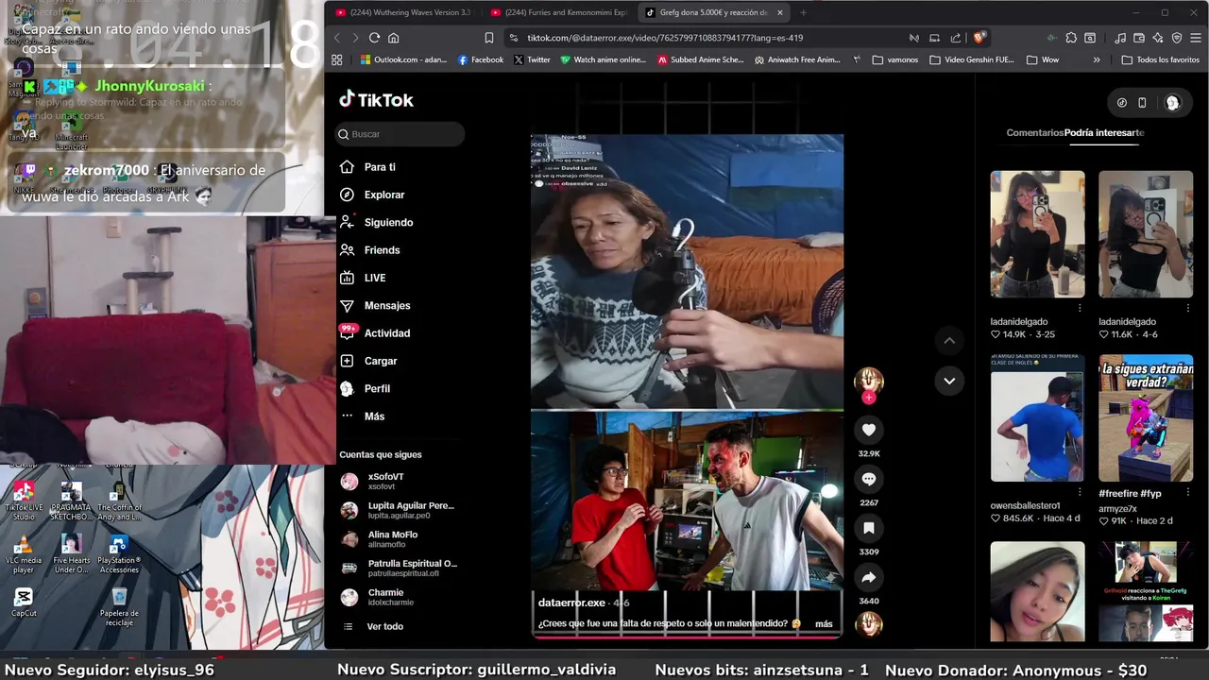Image resolution: width=1209 pixels, height=680 pixels.
Task: Follow creator with red plus badge
Action: point(869,398)
